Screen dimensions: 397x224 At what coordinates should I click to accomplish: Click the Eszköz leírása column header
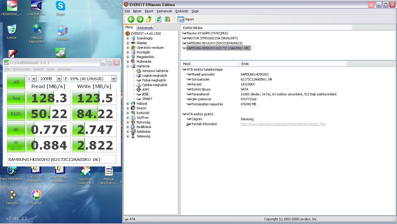[266, 27]
